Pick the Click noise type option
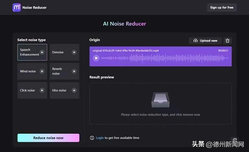Screen dimensions: 249x152 coord(28,90)
